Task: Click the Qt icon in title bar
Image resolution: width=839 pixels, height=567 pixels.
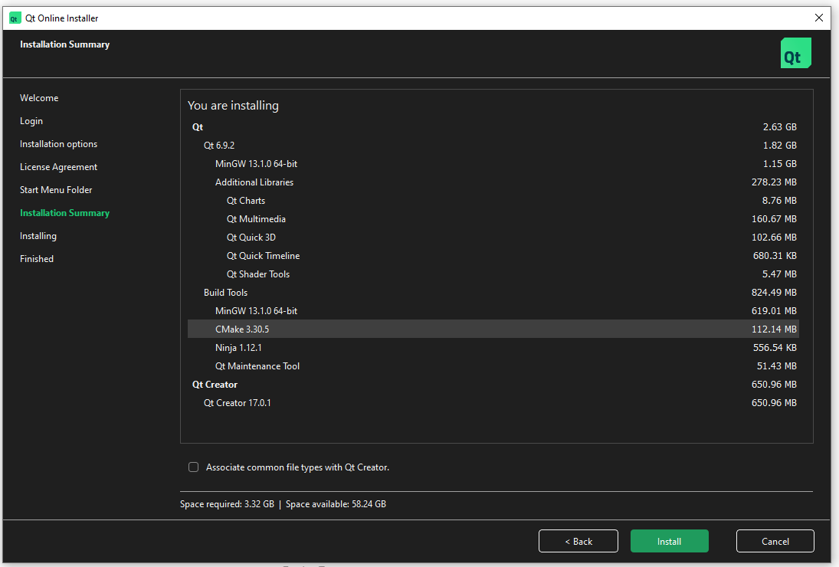Action: tap(15, 18)
